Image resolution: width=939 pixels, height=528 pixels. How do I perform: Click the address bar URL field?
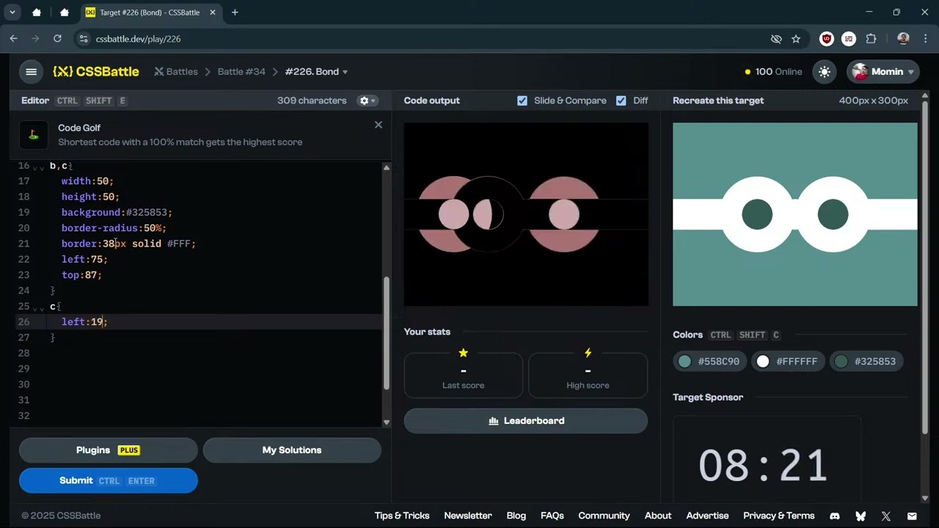pos(425,39)
